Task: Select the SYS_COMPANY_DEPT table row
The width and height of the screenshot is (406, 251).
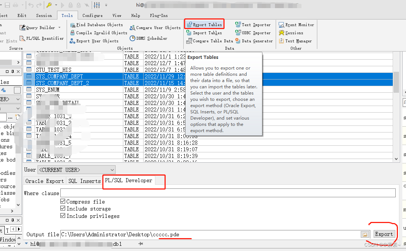Action: click(x=208, y=76)
